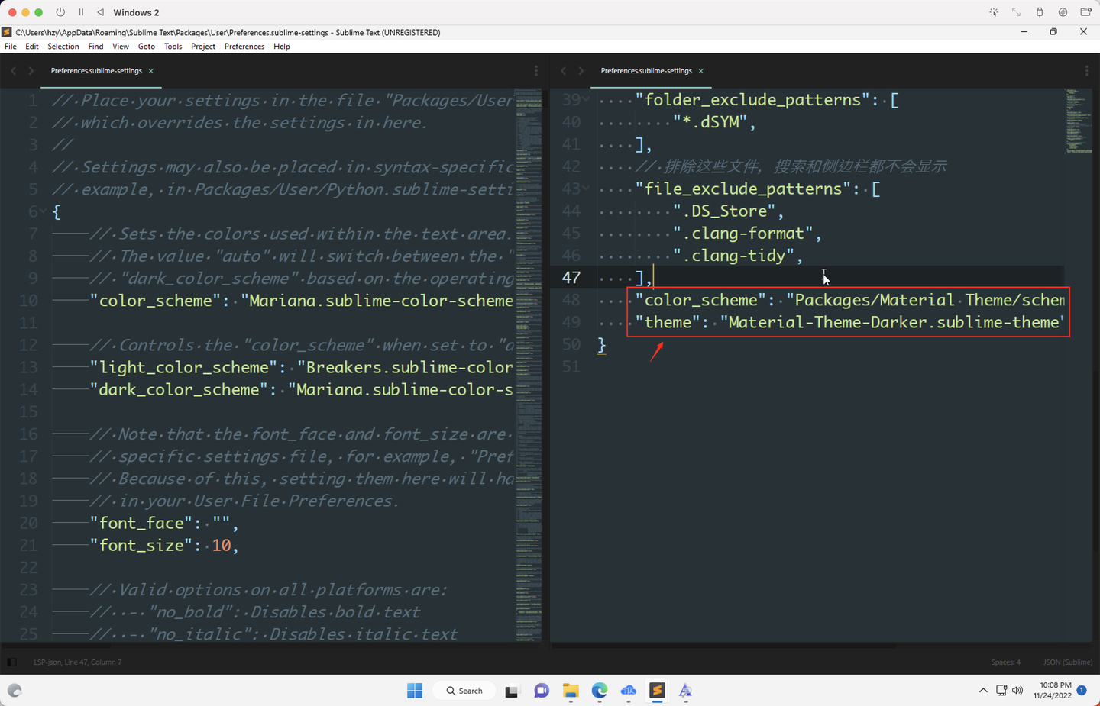Open the Preferences menu

[x=244, y=46]
